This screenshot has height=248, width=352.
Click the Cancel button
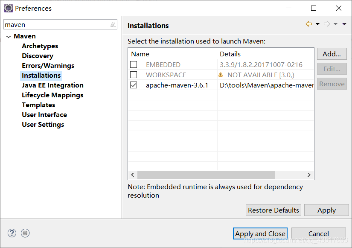coord(319,233)
